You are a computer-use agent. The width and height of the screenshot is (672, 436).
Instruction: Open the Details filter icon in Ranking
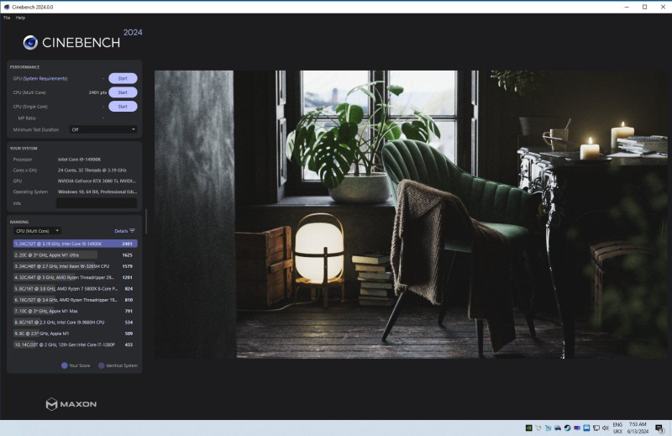pos(132,231)
